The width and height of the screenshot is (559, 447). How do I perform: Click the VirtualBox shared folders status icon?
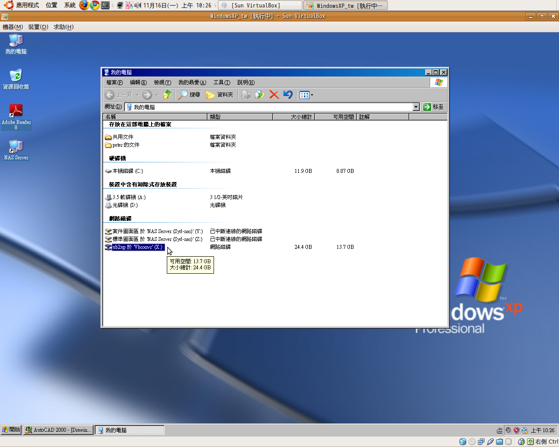pos(500,442)
